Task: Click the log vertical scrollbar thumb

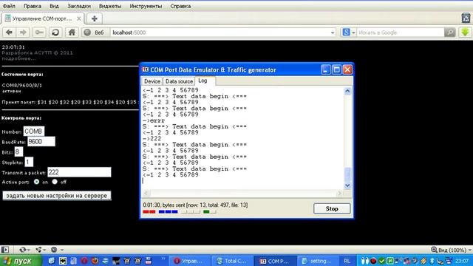Action: point(347,174)
